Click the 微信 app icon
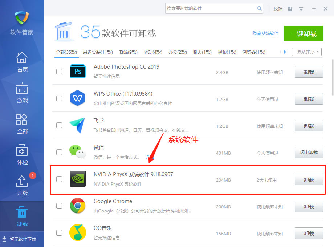Screen dimensions: 334x247 click(78, 152)
